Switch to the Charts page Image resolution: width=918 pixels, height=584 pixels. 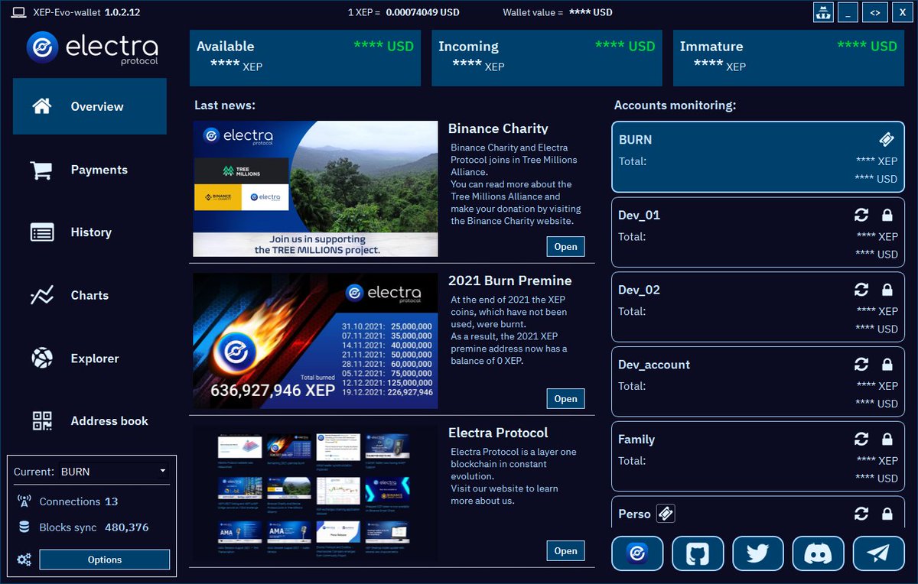pos(90,295)
